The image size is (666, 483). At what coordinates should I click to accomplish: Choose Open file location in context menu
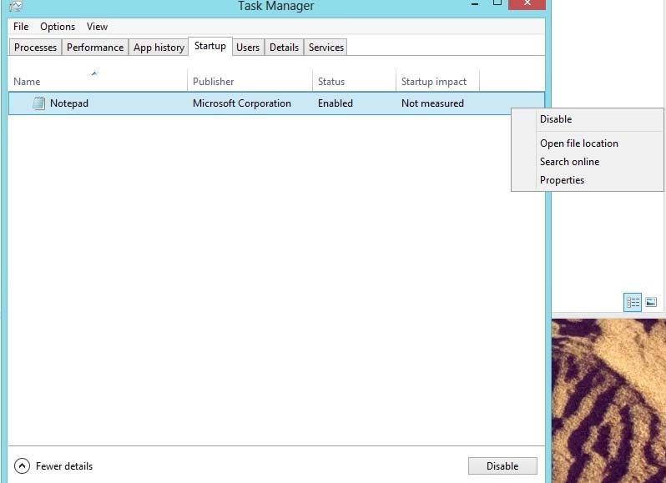[587, 143]
